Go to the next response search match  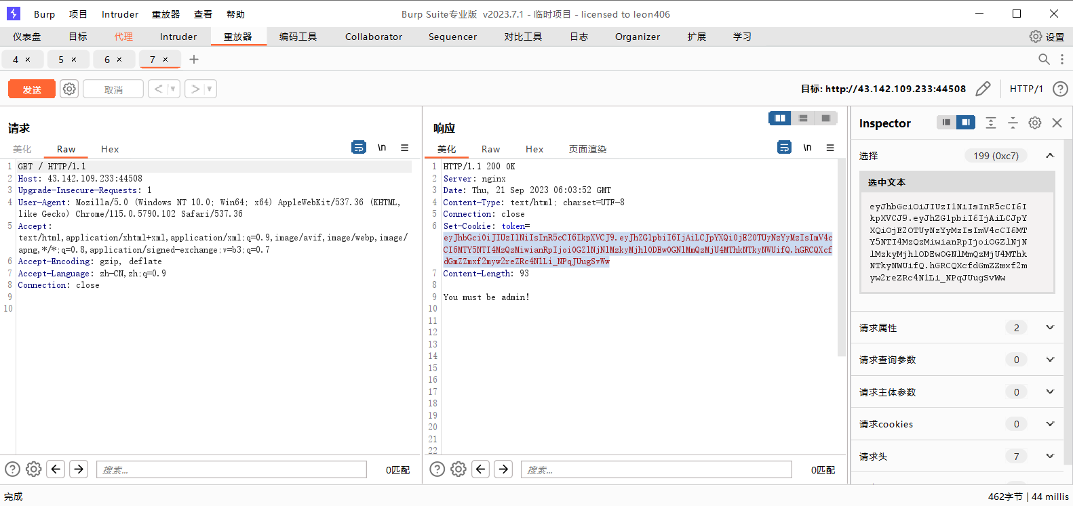pos(503,469)
